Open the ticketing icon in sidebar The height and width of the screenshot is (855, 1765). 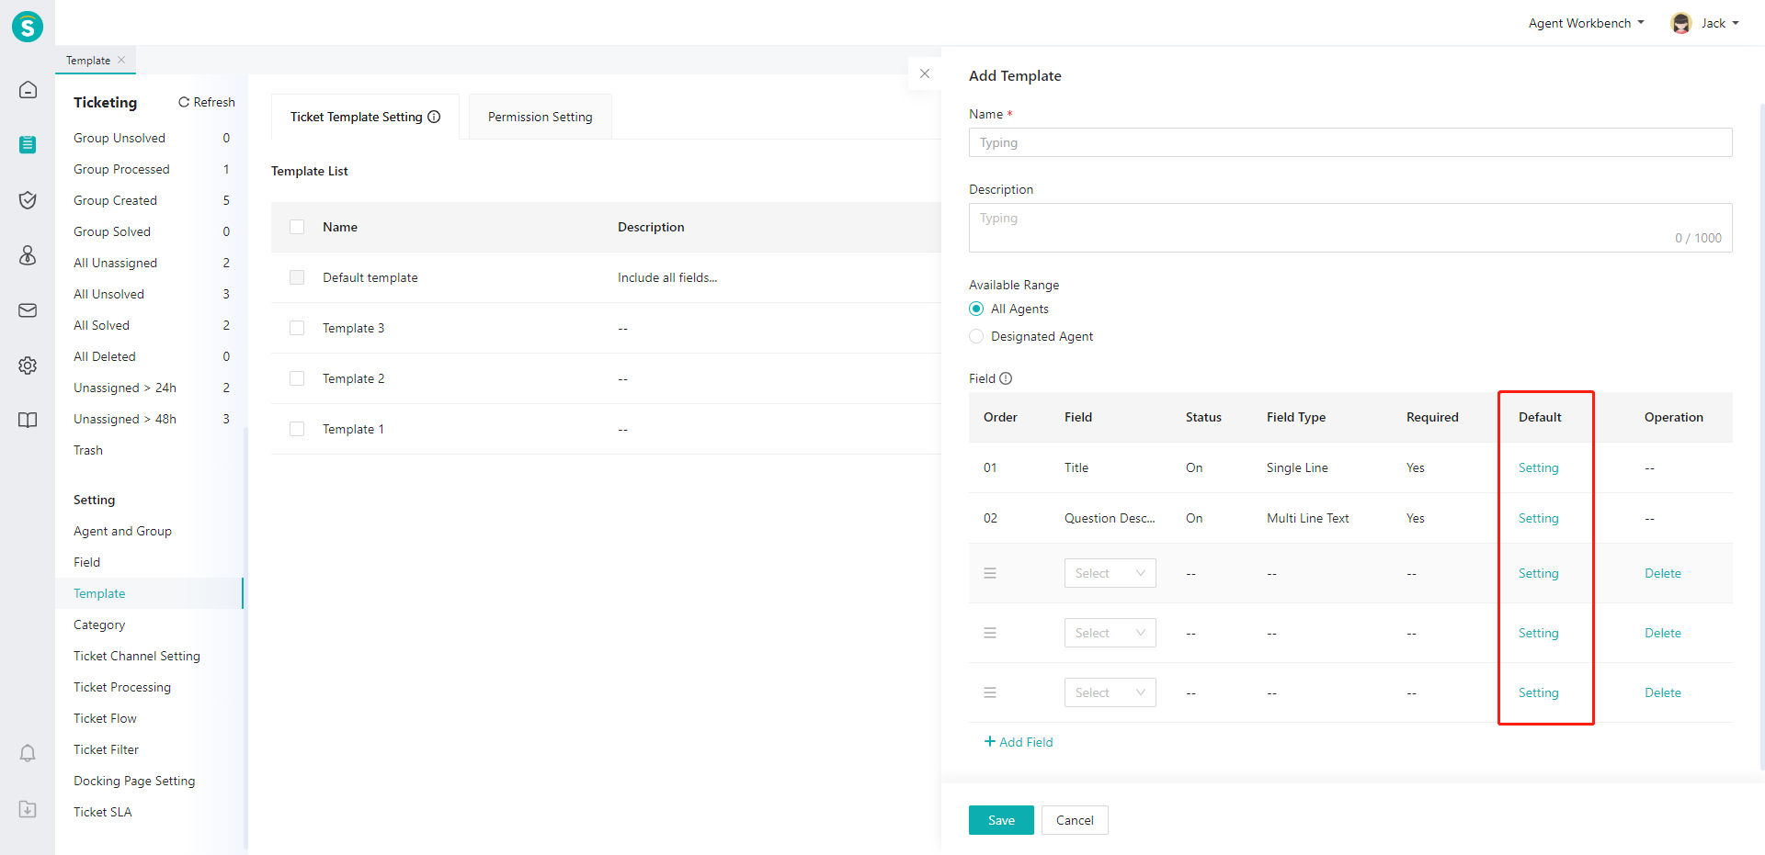[x=28, y=144]
